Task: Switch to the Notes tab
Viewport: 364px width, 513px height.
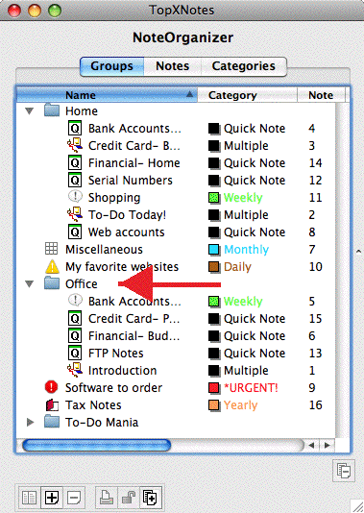Action: point(172,66)
